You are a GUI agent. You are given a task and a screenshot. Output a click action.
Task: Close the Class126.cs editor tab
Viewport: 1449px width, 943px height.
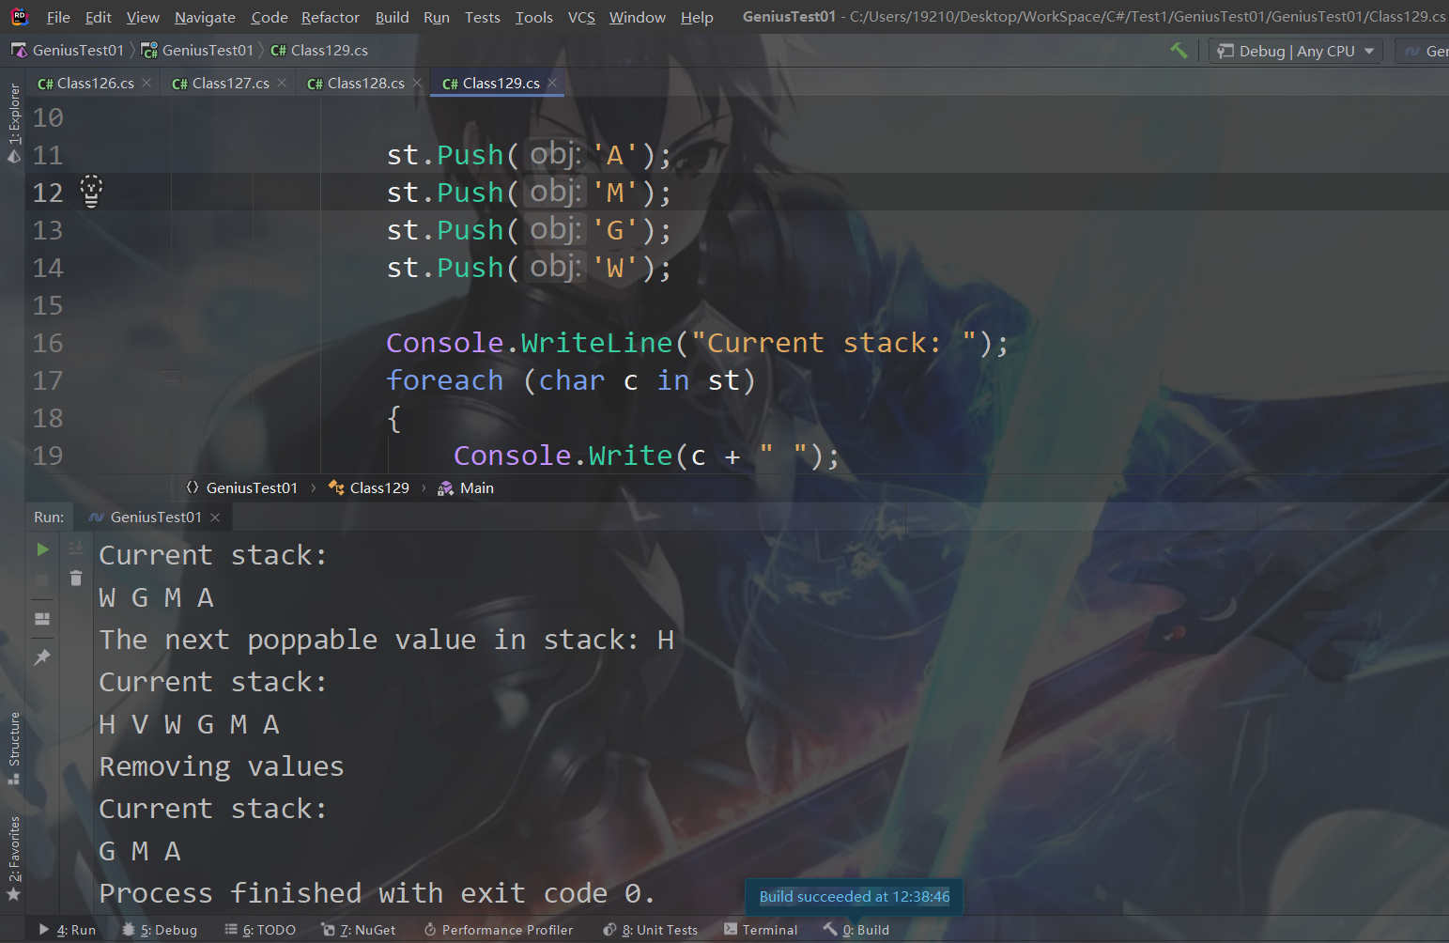click(146, 83)
